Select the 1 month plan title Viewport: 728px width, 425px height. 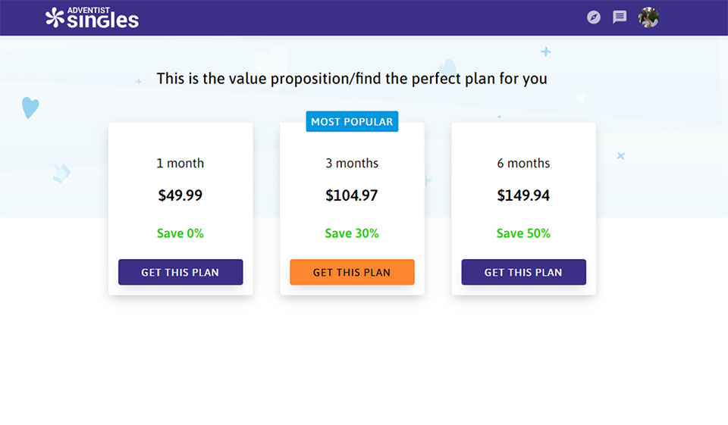pos(180,163)
